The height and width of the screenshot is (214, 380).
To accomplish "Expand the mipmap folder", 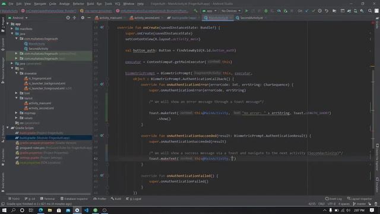I will pyautogui.click(x=17, y=113).
